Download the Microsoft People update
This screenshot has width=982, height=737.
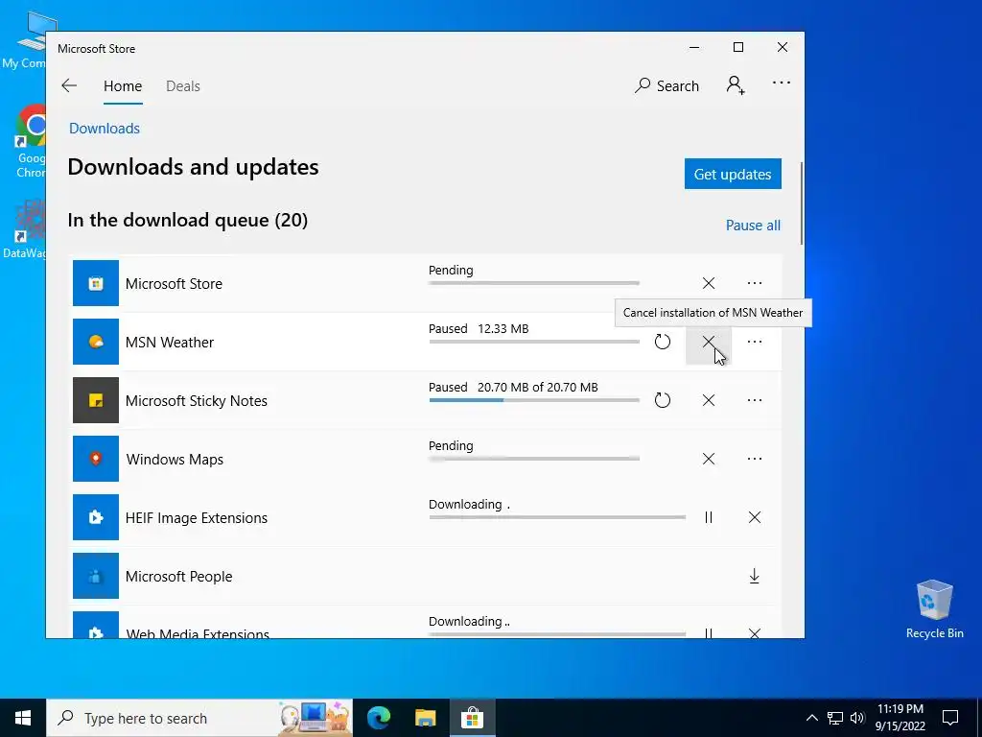click(x=754, y=576)
